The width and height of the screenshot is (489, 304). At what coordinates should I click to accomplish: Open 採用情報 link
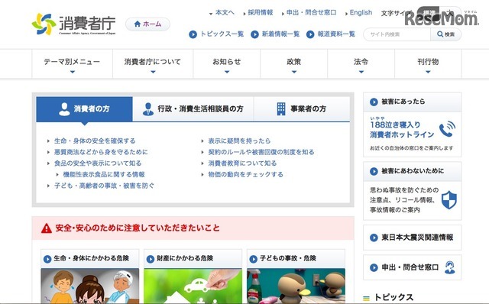point(260,13)
